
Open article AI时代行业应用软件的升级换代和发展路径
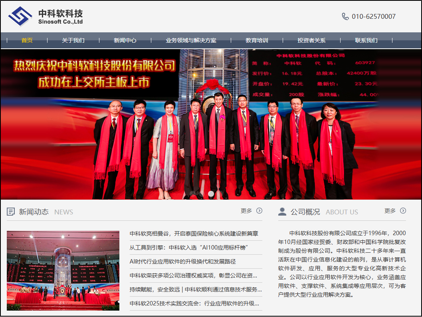point(182,262)
